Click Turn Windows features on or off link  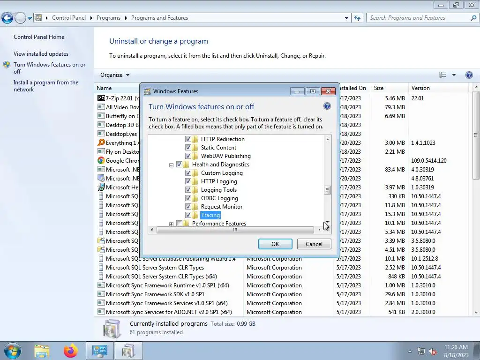click(x=49, y=68)
